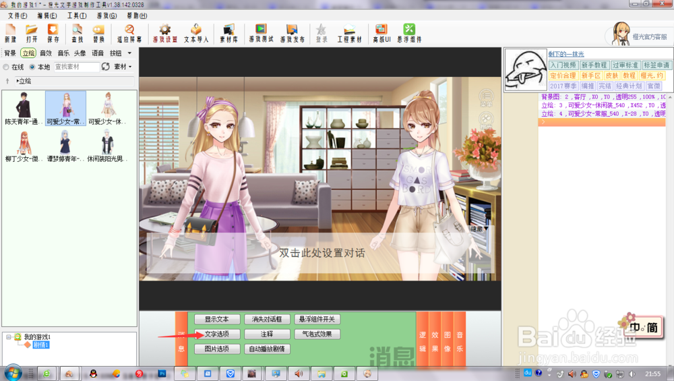
Task: Open the 文件(F) menu
Action: click(18, 16)
